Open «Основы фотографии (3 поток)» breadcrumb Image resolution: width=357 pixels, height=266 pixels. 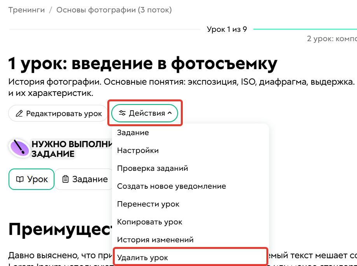tap(114, 10)
